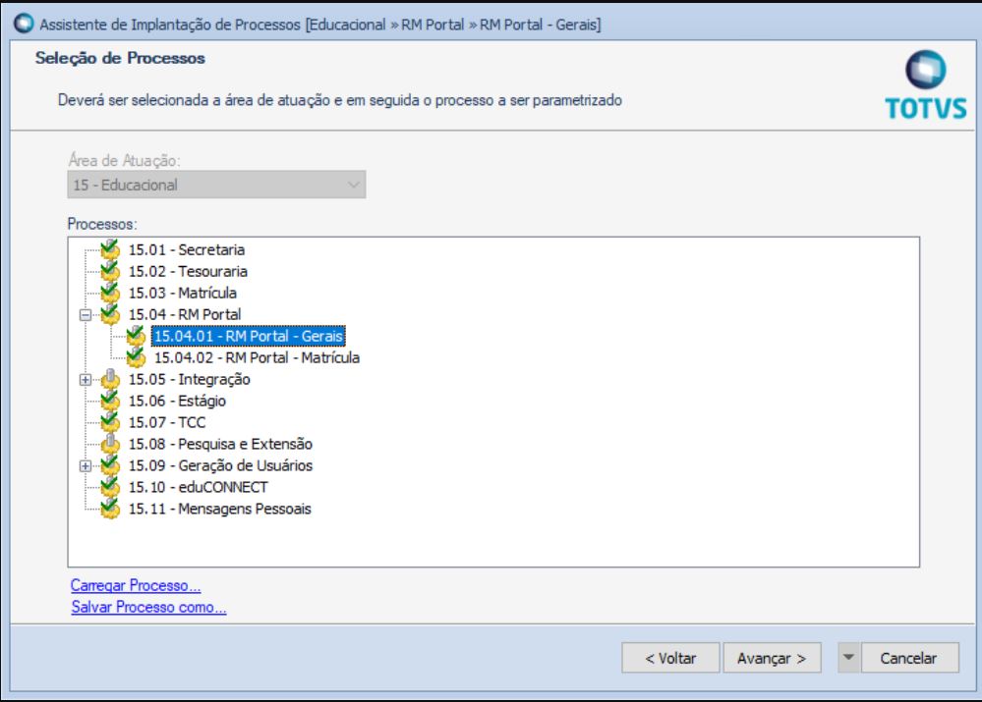
Task: Click the icon beside 15.04.01 - RM Portal - Gerais
Action: pos(136,336)
